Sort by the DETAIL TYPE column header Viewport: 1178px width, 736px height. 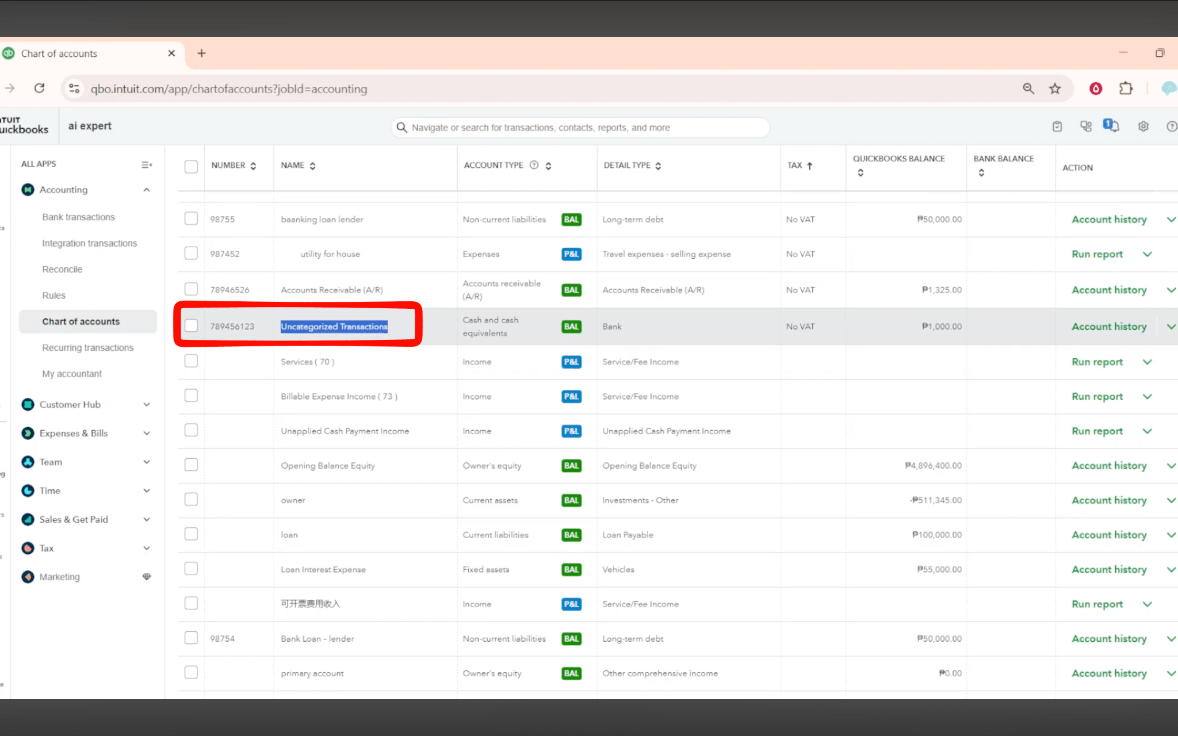[x=632, y=165]
